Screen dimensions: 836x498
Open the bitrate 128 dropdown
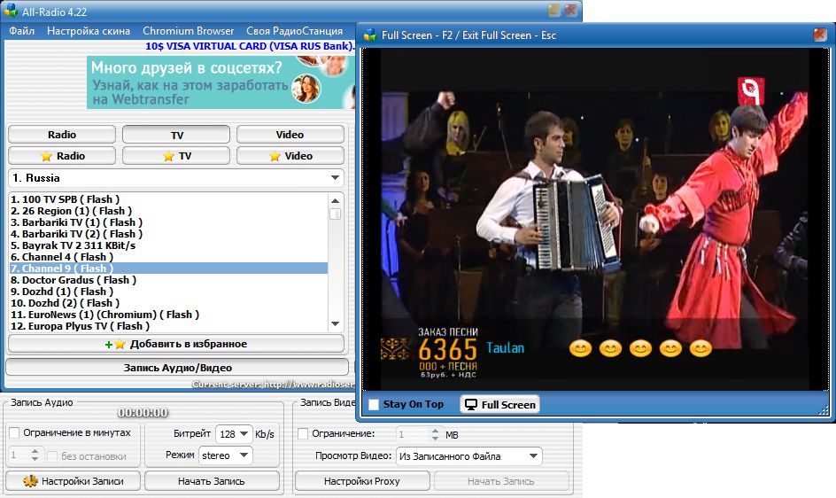(x=245, y=434)
